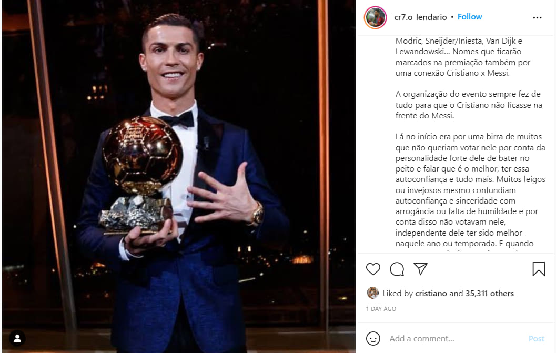556x353 pixels.
Task: Submit comment with the Post button
Action: tap(536, 338)
